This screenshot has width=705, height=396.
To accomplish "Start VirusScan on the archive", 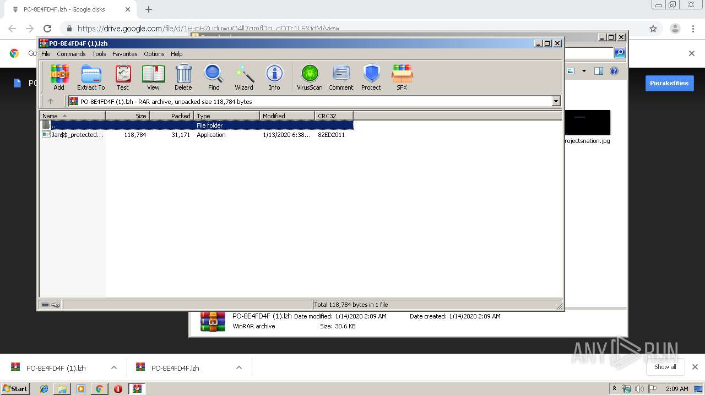I will coord(310,78).
